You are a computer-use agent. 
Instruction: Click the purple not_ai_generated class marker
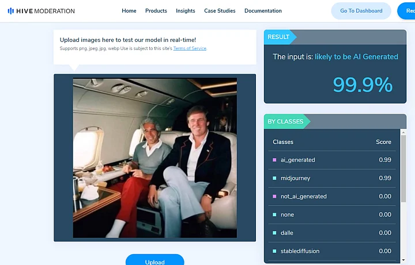point(274,197)
